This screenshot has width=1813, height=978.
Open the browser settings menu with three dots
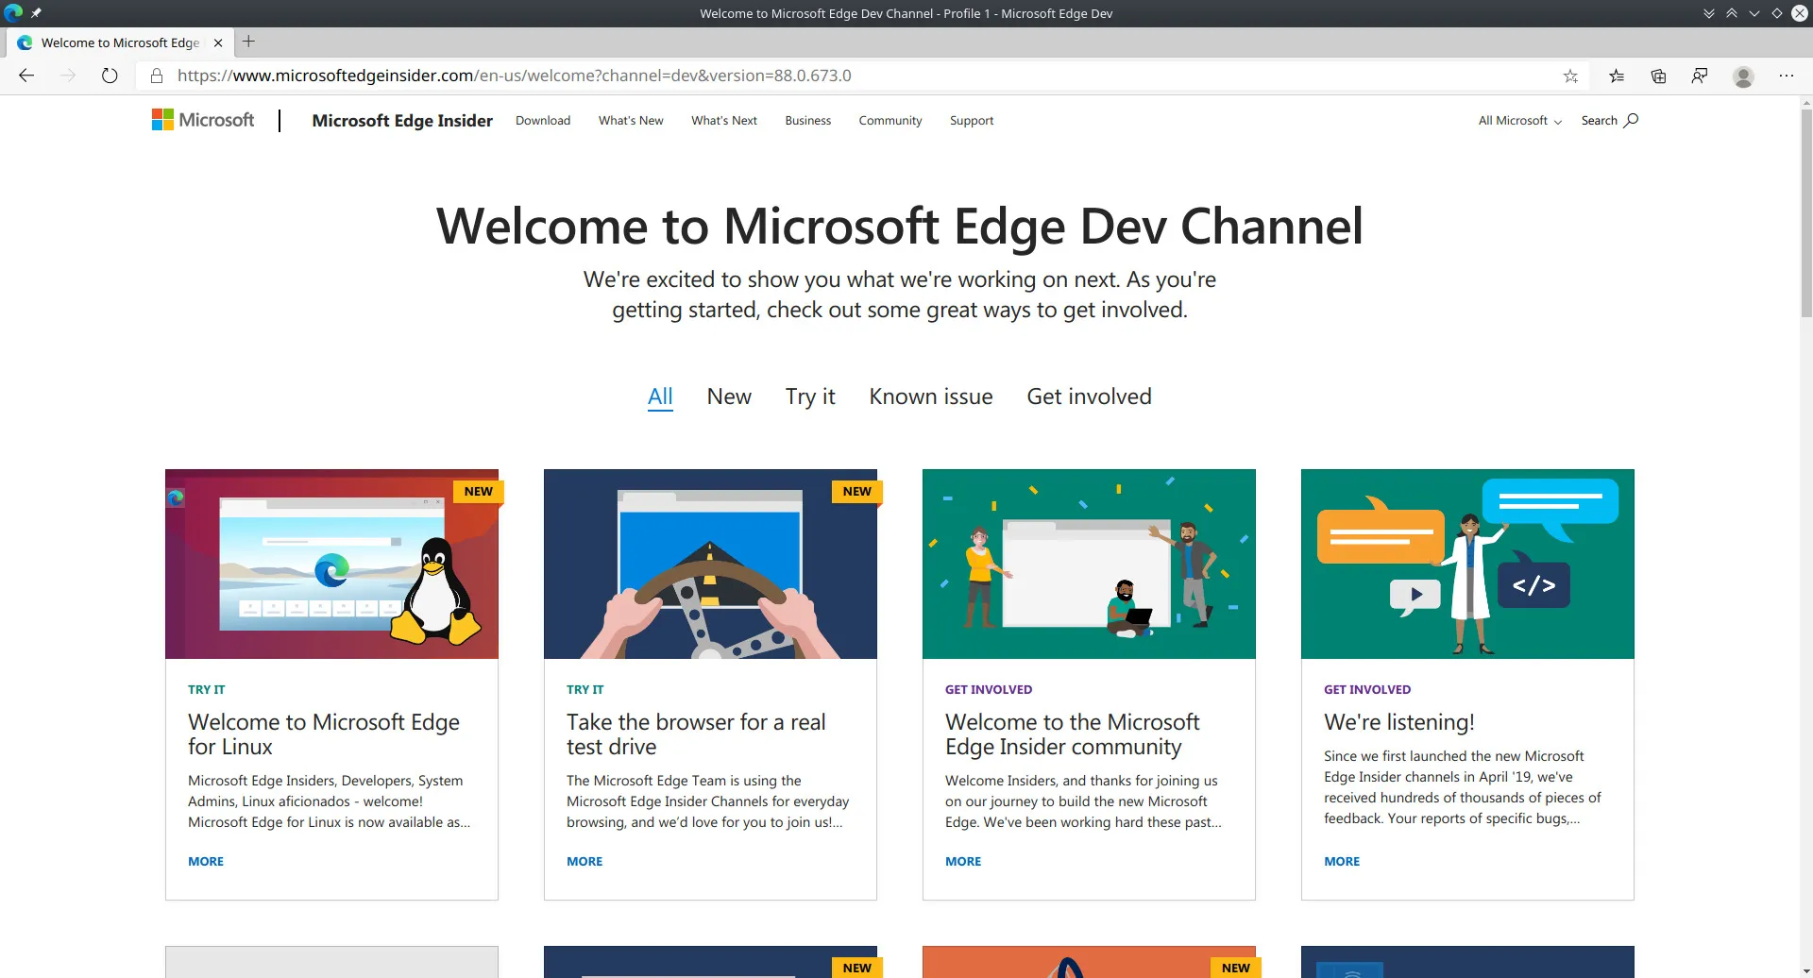click(1787, 76)
